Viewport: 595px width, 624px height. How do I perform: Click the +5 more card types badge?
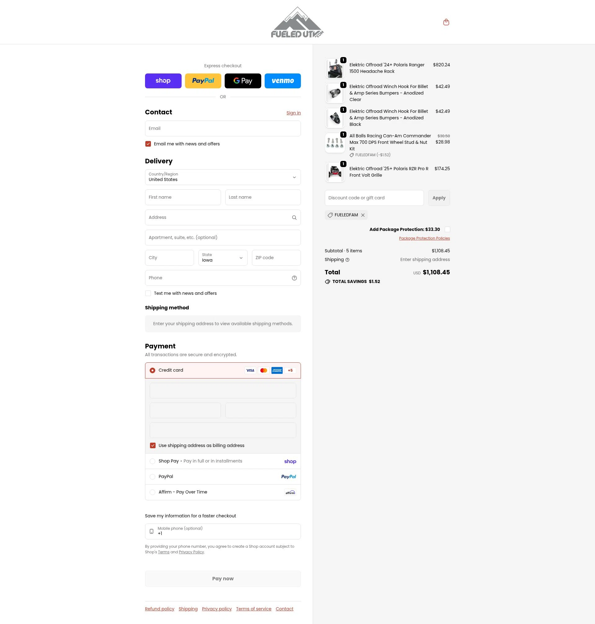pyautogui.click(x=290, y=370)
